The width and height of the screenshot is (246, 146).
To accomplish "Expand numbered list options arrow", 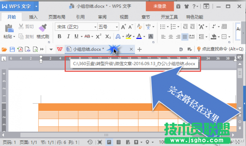I will coord(178,27).
